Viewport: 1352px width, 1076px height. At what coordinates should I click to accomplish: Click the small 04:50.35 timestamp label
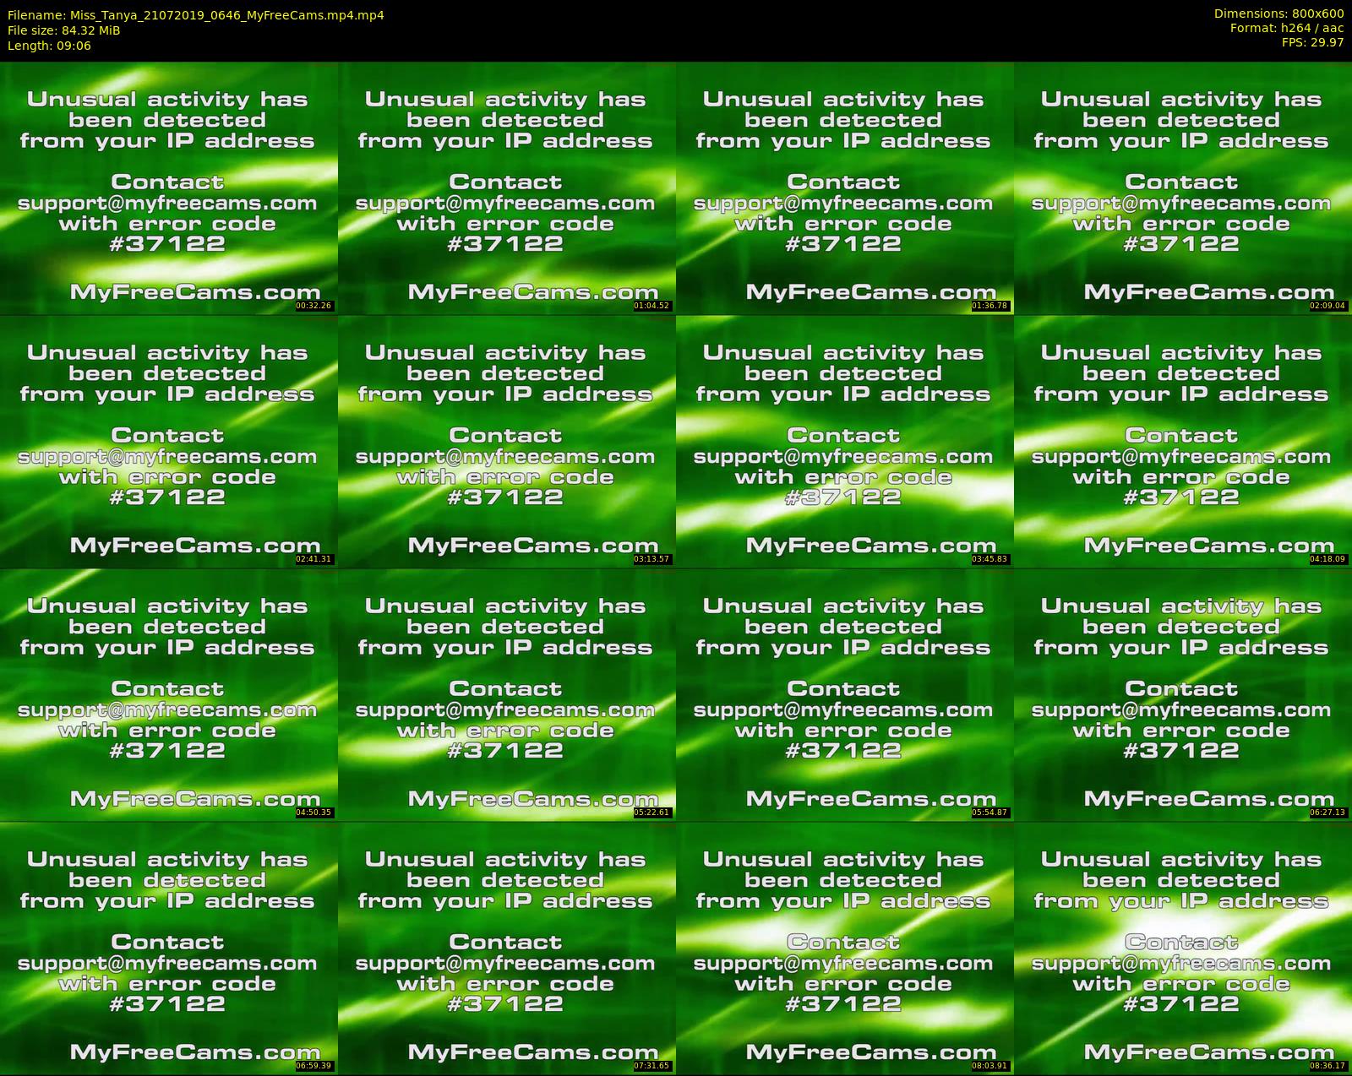click(x=314, y=812)
